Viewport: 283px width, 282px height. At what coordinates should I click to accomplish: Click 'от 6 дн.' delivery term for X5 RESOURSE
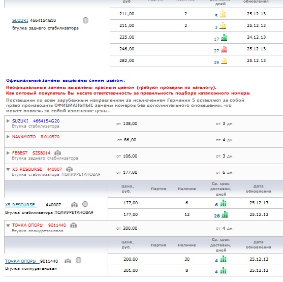point(225,172)
